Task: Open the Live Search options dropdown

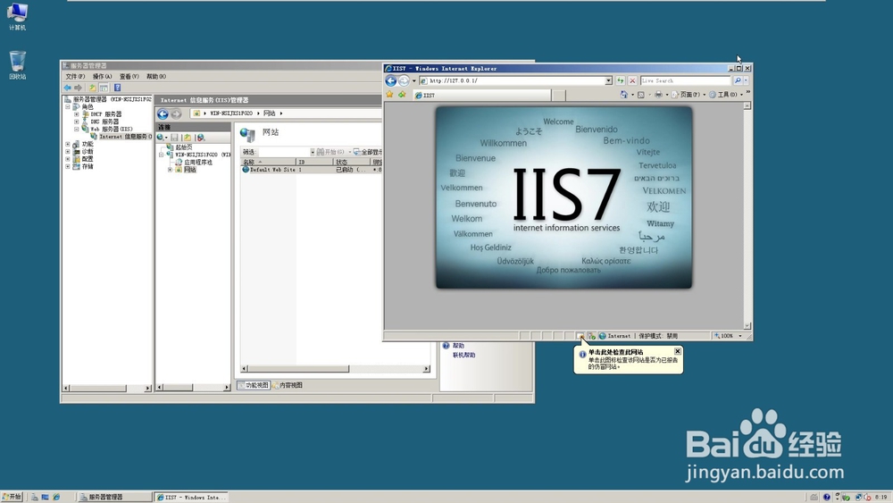Action: click(746, 81)
